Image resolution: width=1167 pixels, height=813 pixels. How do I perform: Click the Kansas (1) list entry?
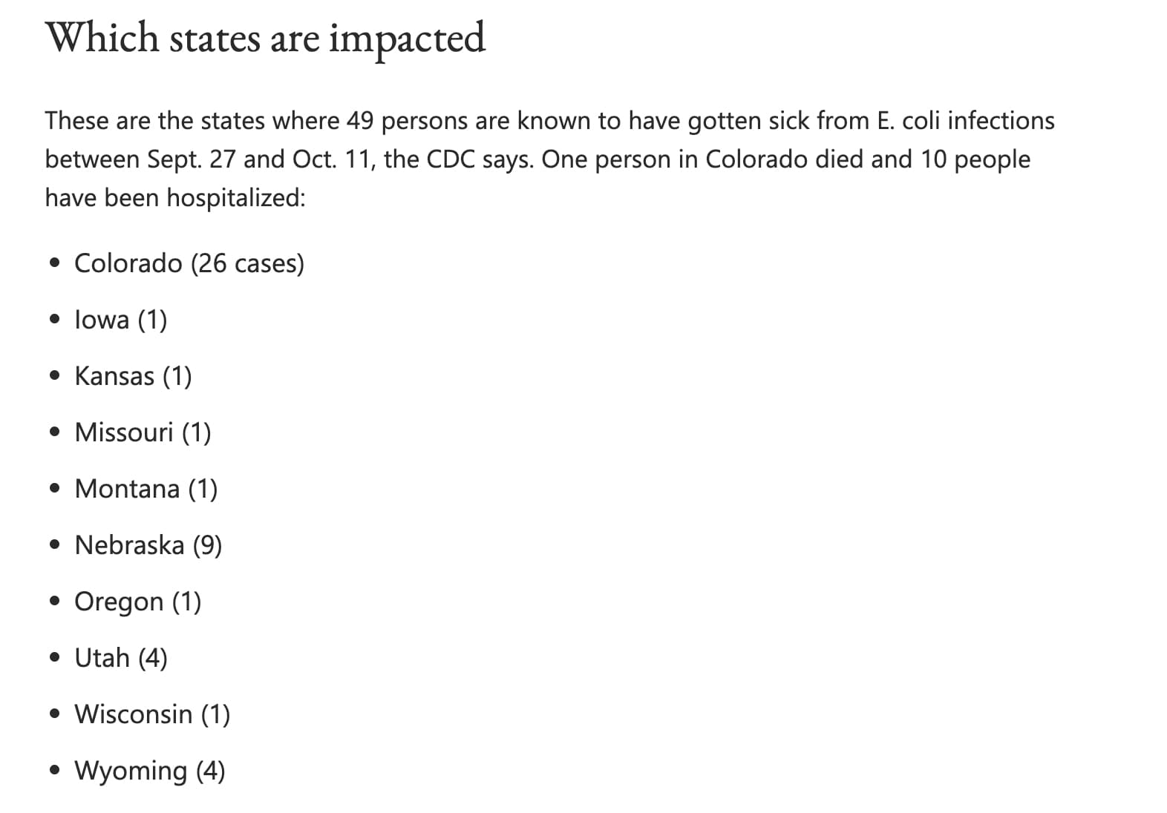[133, 376]
